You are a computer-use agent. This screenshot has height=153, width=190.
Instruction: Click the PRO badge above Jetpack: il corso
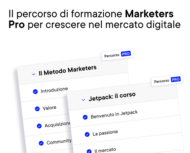tap(176, 79)
